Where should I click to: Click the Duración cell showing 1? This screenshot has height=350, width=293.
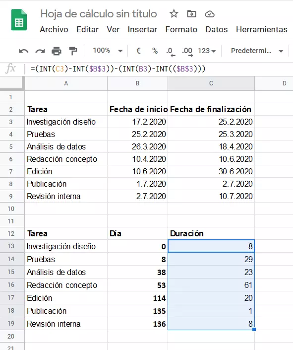click(211, 311)
